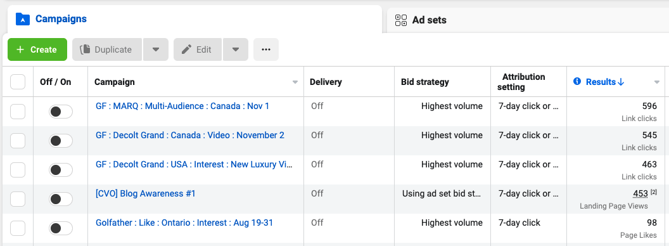
Task: Click 'Using ad set bid st...' cell
Action: pos(442,193)
